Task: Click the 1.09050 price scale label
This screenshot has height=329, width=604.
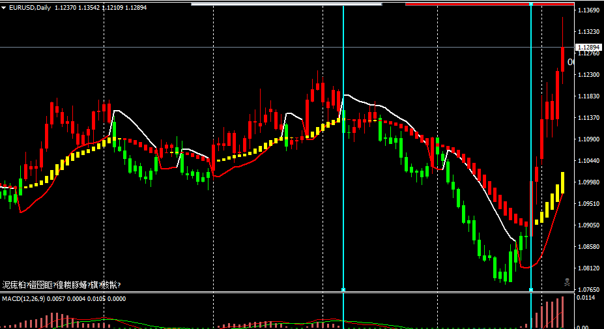Action: pos(588,225)
